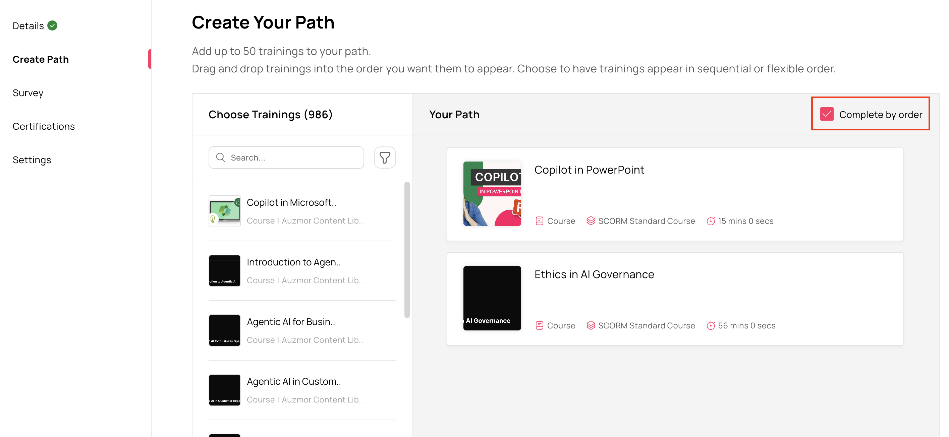Select Introduction to Agen.. training item
The height and width of the screenshot is (437, 949).
tap(302, 270)
